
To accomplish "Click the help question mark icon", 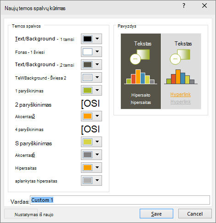I will pyautogui.click(x=184, y=6).
